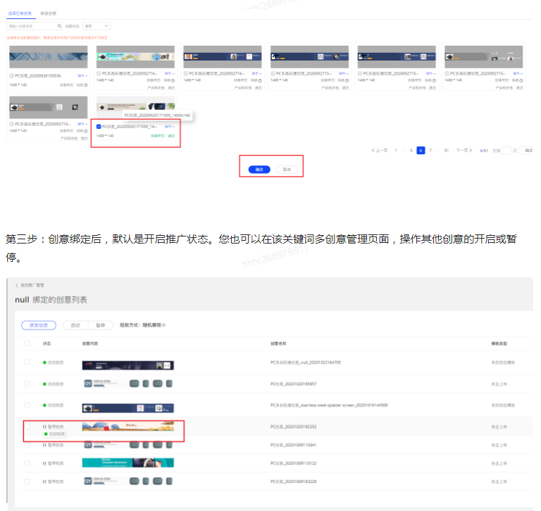Click the rainbow banner thumbnail in the highlighted row
This screenshot has height=511, width=541.
point(127,427)
